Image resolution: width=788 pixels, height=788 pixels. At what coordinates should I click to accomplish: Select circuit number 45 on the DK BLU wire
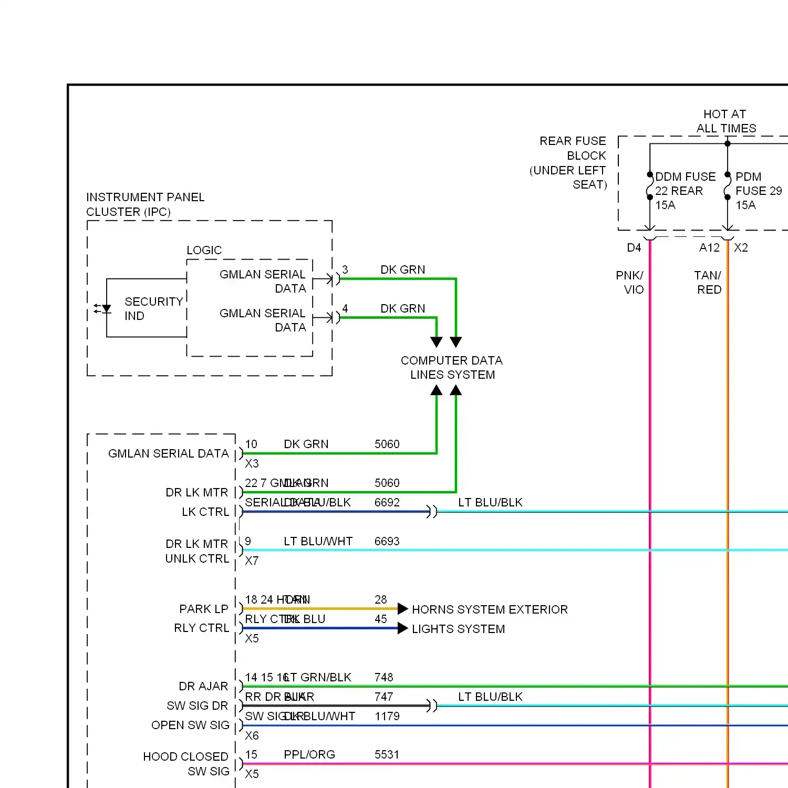click(381, 619)
